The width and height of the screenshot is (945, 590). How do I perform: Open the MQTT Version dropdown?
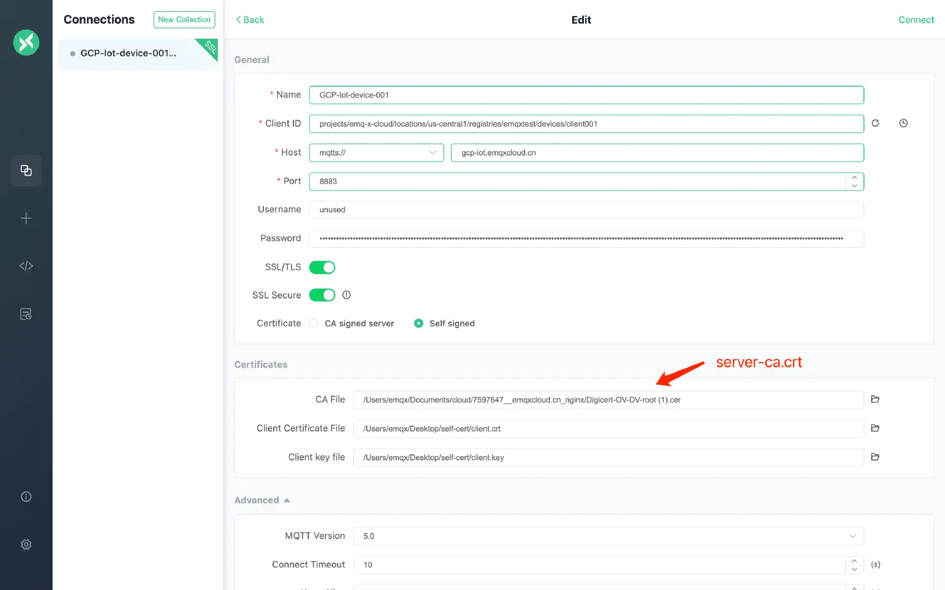point(608,536)
